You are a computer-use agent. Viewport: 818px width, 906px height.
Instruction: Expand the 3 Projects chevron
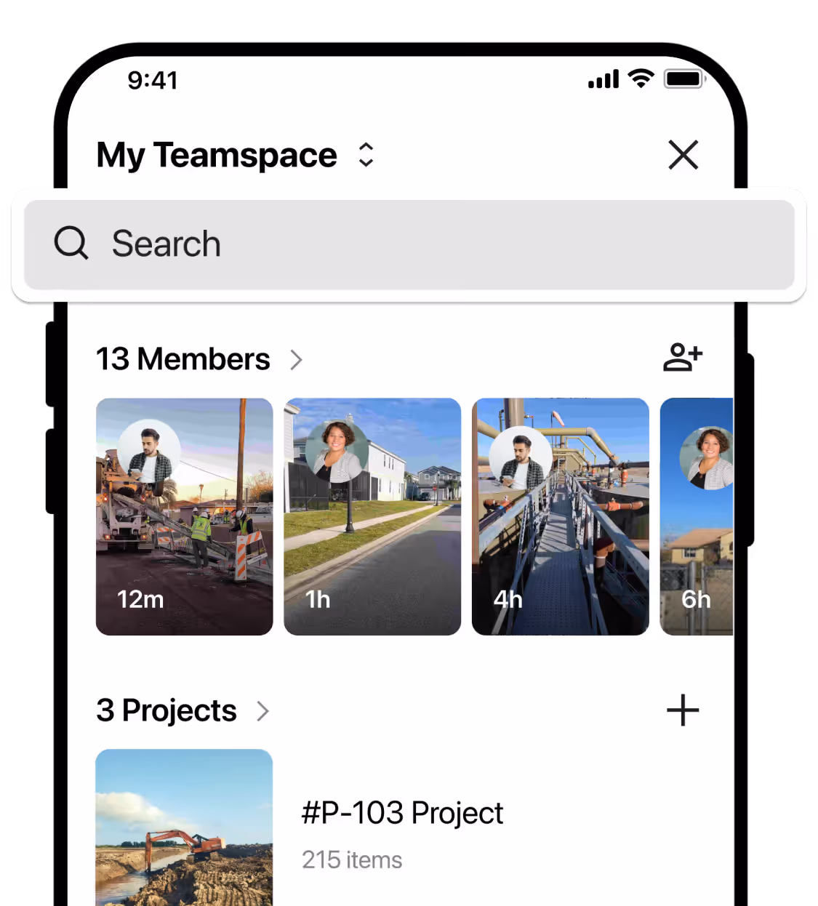pyautogui.click(x=263, y=711)
